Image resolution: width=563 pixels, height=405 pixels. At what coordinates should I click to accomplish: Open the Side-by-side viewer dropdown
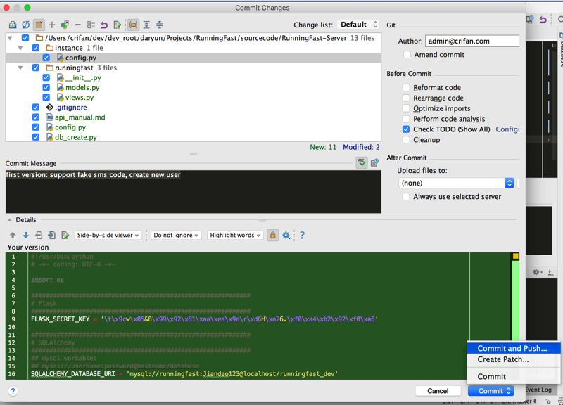point(108,236)
